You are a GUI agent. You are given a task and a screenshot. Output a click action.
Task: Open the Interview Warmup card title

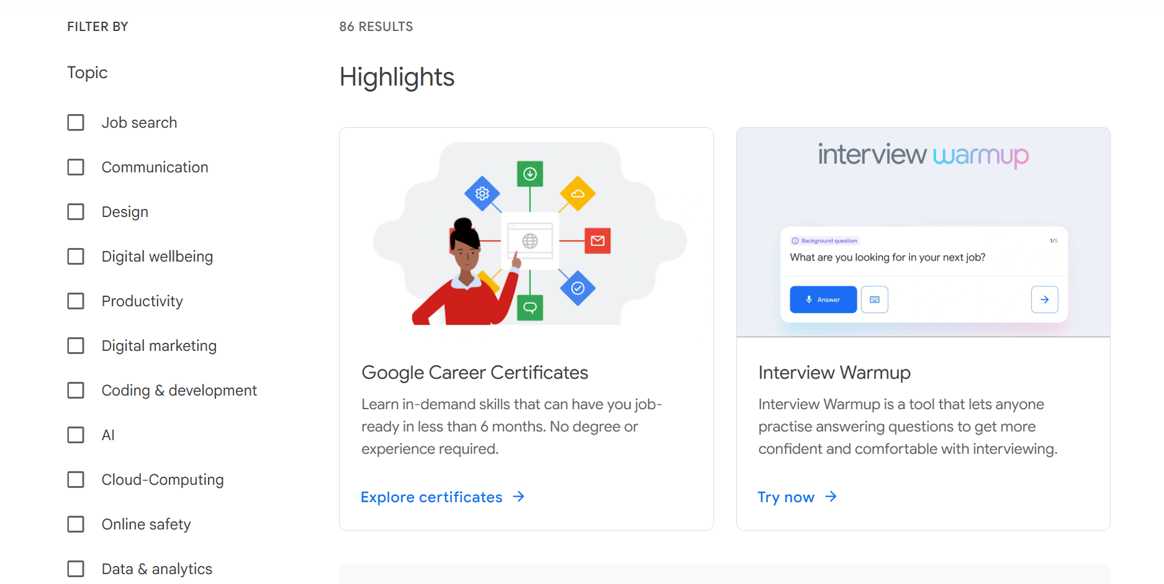(834, 373)
